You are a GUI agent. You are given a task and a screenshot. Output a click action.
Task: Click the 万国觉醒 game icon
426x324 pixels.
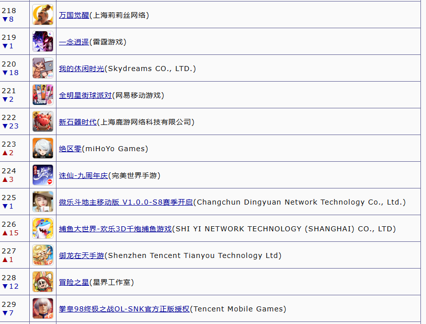(43, 15)
